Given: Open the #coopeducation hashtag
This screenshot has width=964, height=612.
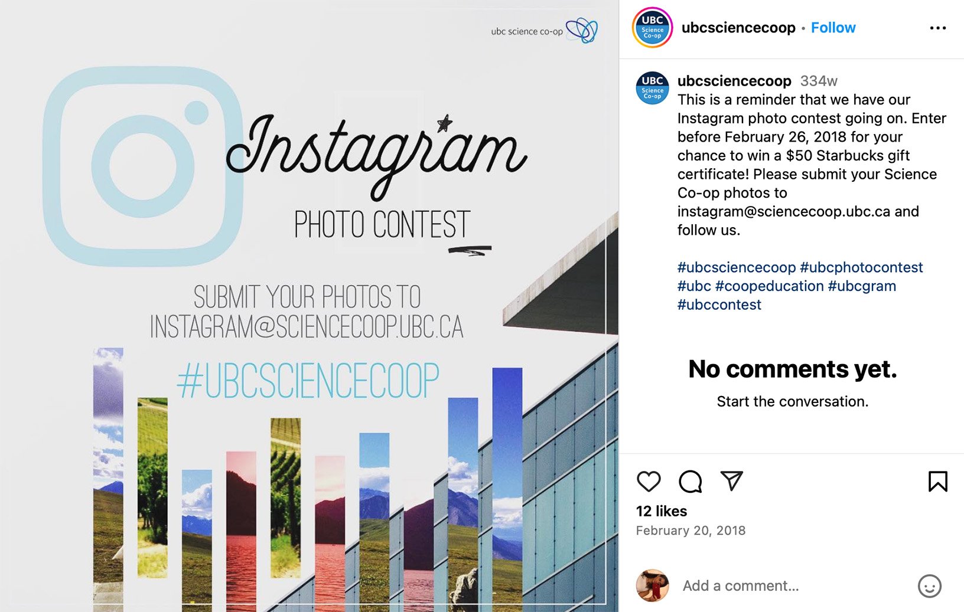Looking at the screenshot, I should coord(769,286).
